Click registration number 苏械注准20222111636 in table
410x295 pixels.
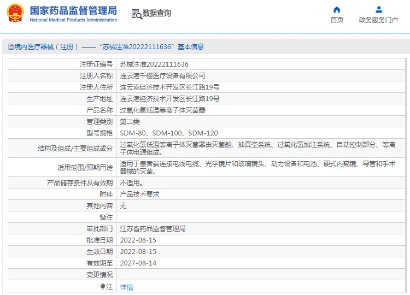click(x=154, y=64)
